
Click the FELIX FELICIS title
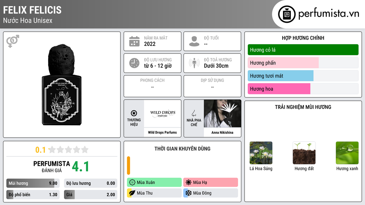(32, 10)
